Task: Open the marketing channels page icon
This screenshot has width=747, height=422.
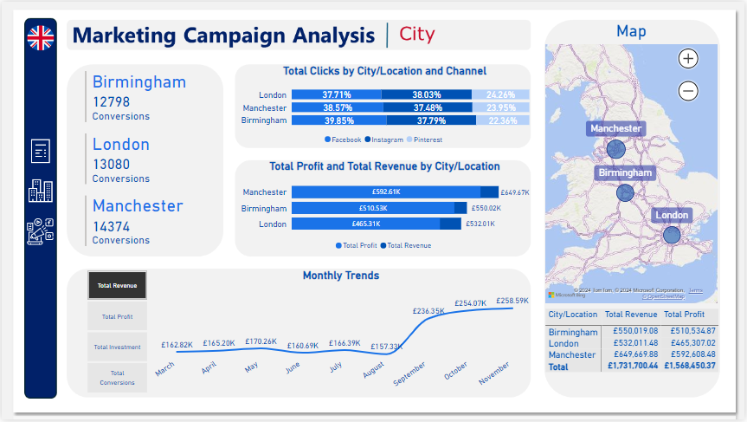Action: click(x=41, y=231)
